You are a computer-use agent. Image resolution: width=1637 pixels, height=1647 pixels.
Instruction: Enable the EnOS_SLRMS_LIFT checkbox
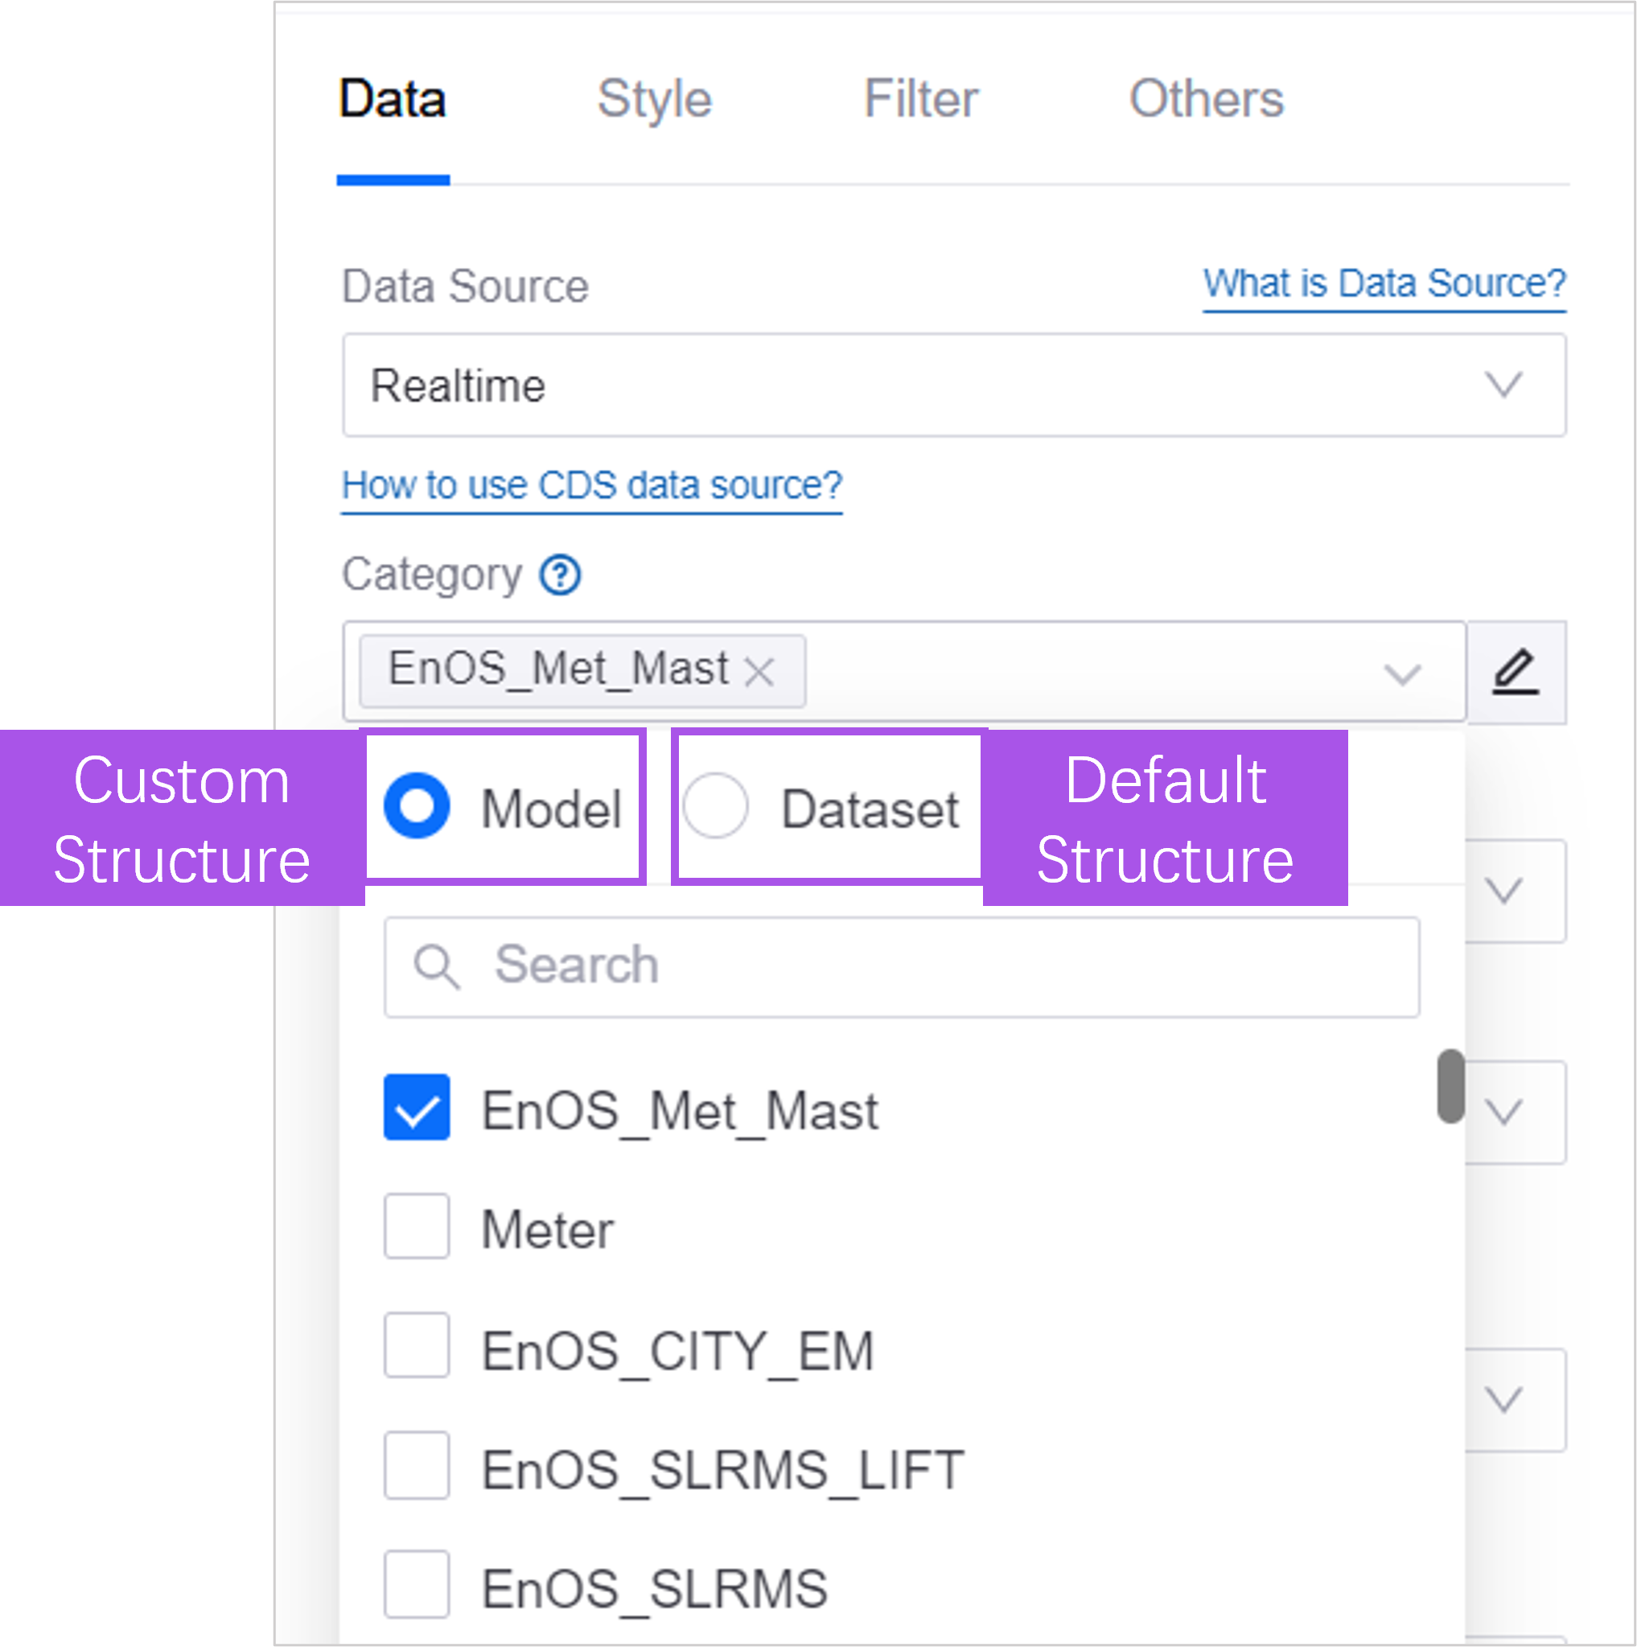(417, 1465)
